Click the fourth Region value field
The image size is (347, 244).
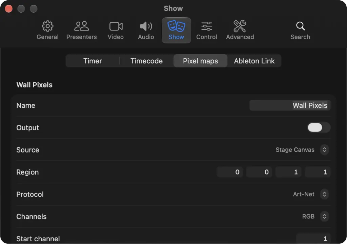click(318, 172)
